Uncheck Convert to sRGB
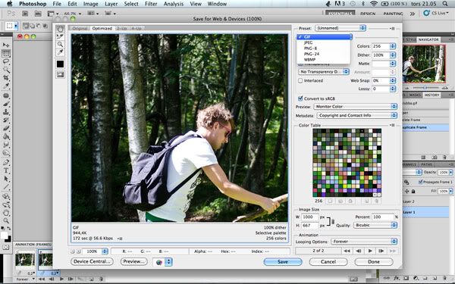The height and width of the screenshot is (284, 455). coord(300,98)
